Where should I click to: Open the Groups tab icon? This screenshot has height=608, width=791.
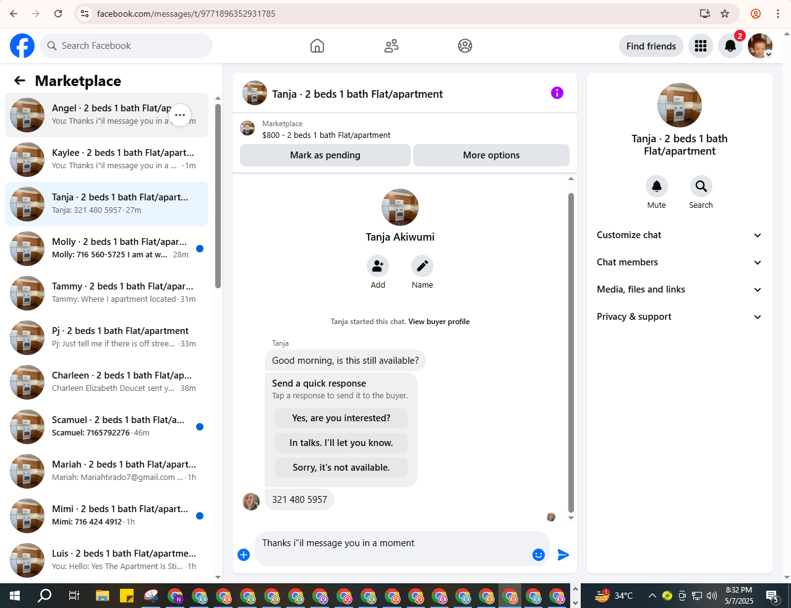coord(465,46)
